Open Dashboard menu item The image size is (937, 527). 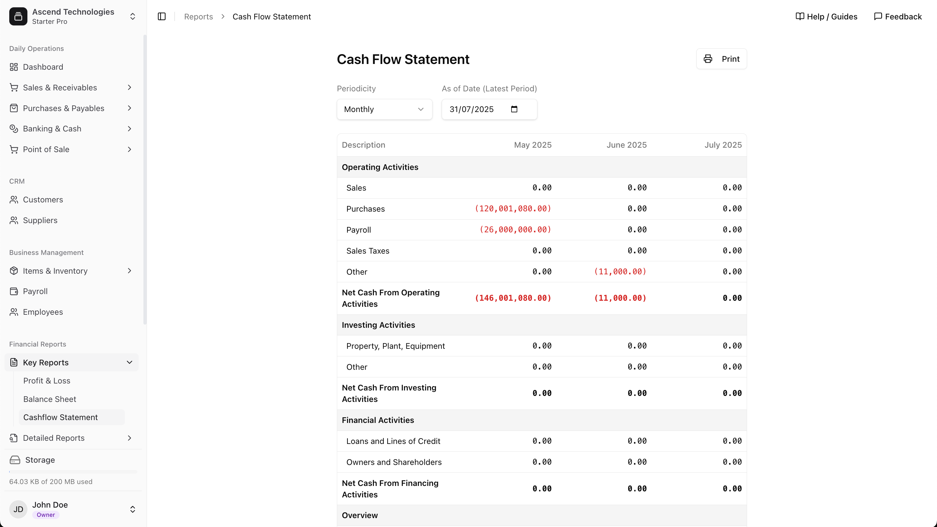(72, 67)
